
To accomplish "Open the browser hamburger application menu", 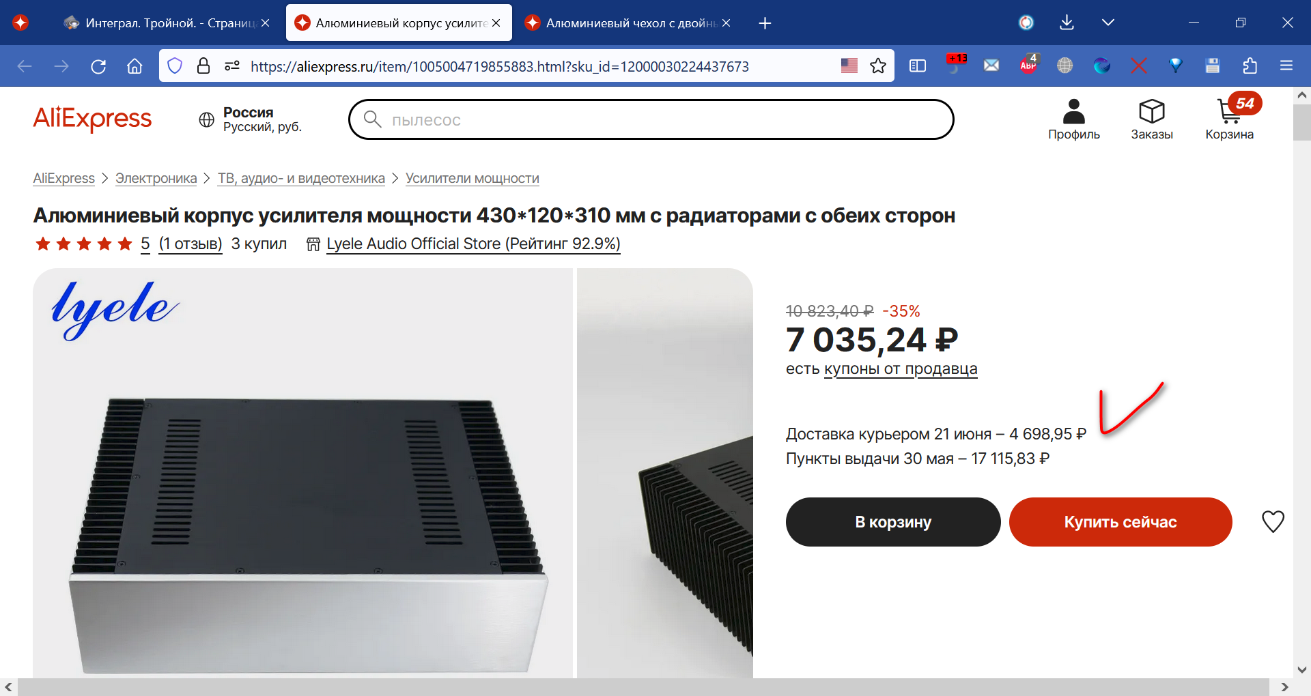I will click(x=1286, y=66).
